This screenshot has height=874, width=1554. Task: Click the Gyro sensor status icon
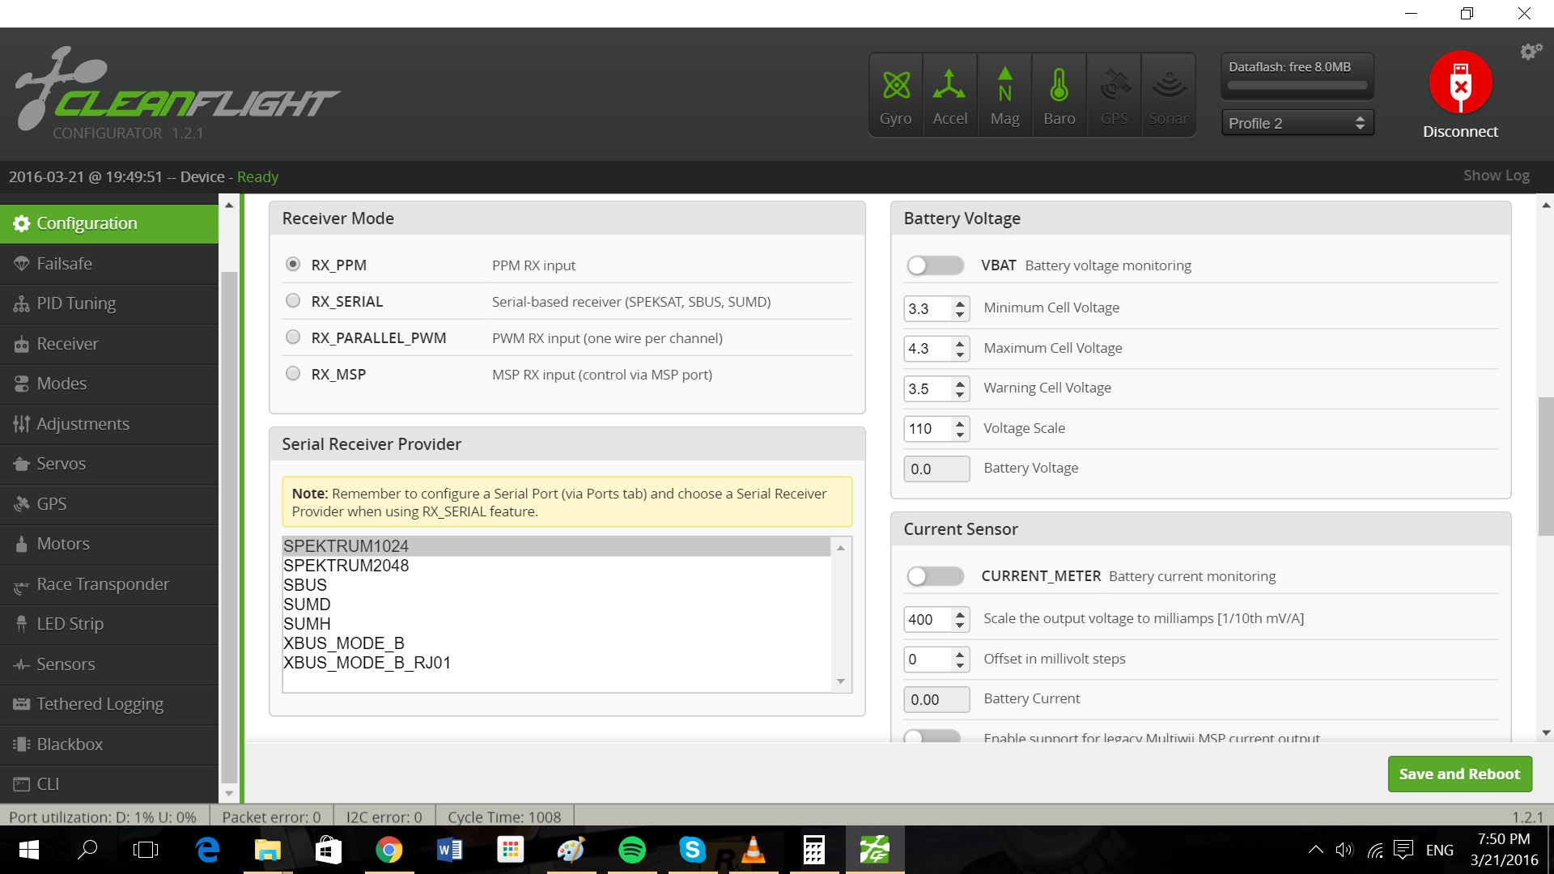[895, 85]
